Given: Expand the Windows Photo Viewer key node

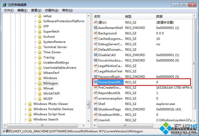Looking at the screenshot, I should [x=25, y=104].
